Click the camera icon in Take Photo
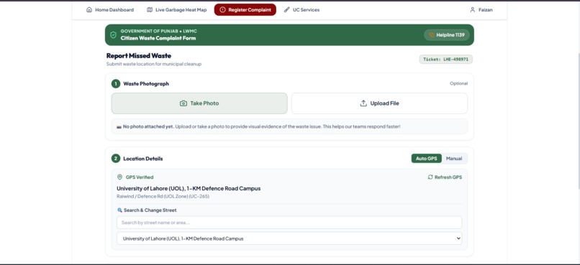580x265 pixels. 183,103
